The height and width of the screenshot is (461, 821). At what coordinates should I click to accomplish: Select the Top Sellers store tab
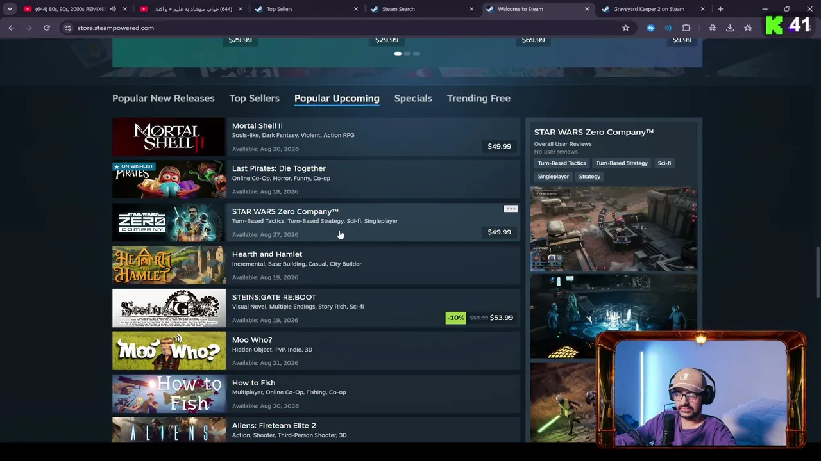coord(255,98)
